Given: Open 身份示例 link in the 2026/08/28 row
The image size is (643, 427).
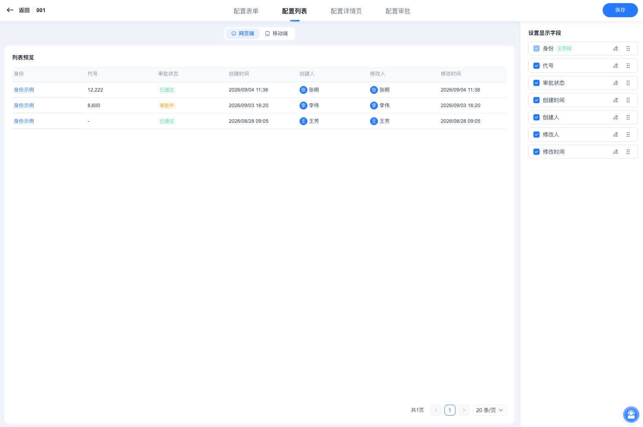Looking at the screenshot, I should click(x=24, y=121).
